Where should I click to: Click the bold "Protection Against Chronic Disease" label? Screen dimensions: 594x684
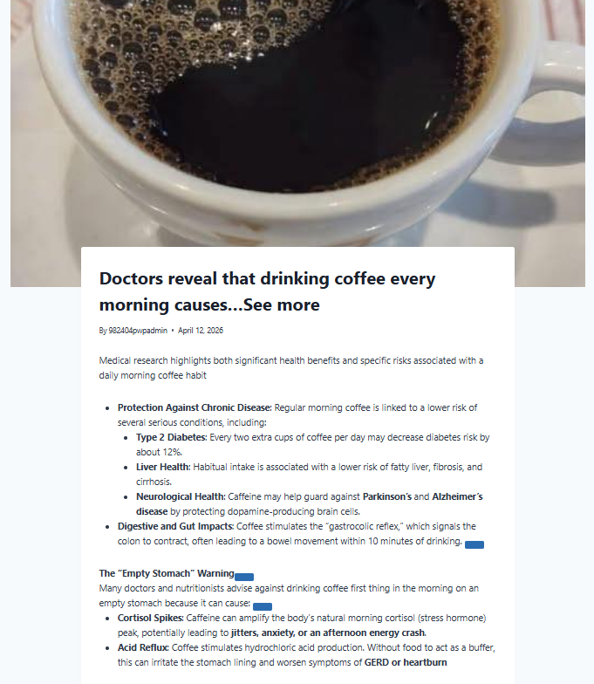[195, 407]
